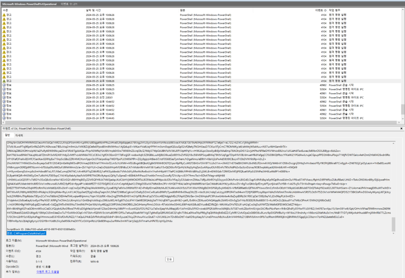Image resolution: width=405 pixels, height=278 pixels.
Task: Click info icon of 10:06:25 event 40962 row
Action: click(x=4, y=85)
